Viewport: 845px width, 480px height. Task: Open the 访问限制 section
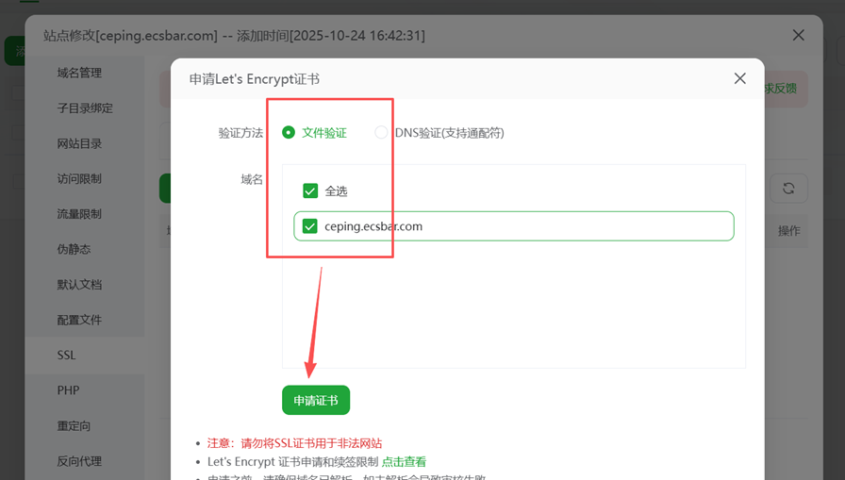(79, 179)
